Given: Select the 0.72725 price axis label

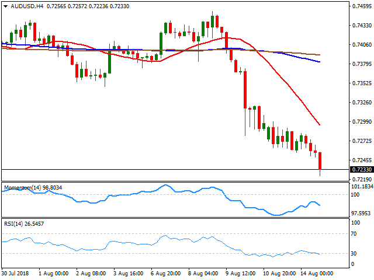Looking at the screenshot, I should coord(362,141).
